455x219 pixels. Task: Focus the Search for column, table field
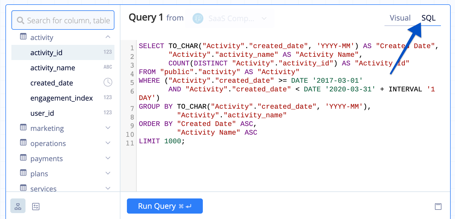click(68, 20)
